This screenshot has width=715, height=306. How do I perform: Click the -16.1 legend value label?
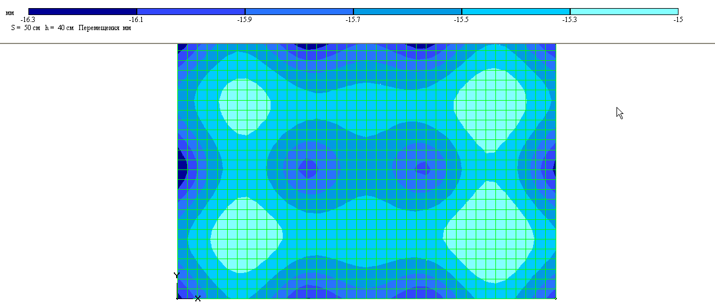[137, 20]
